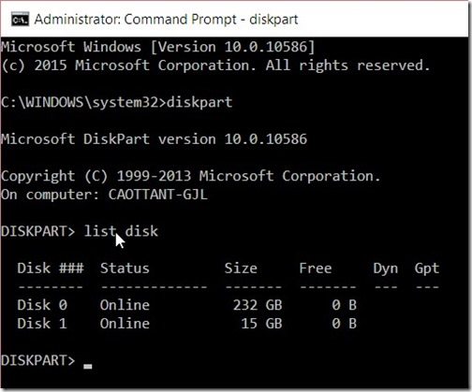Click the 'Online' status of Disk 0
The width and height of the screenshot is (472, 392).
click(x=125, y=305)
